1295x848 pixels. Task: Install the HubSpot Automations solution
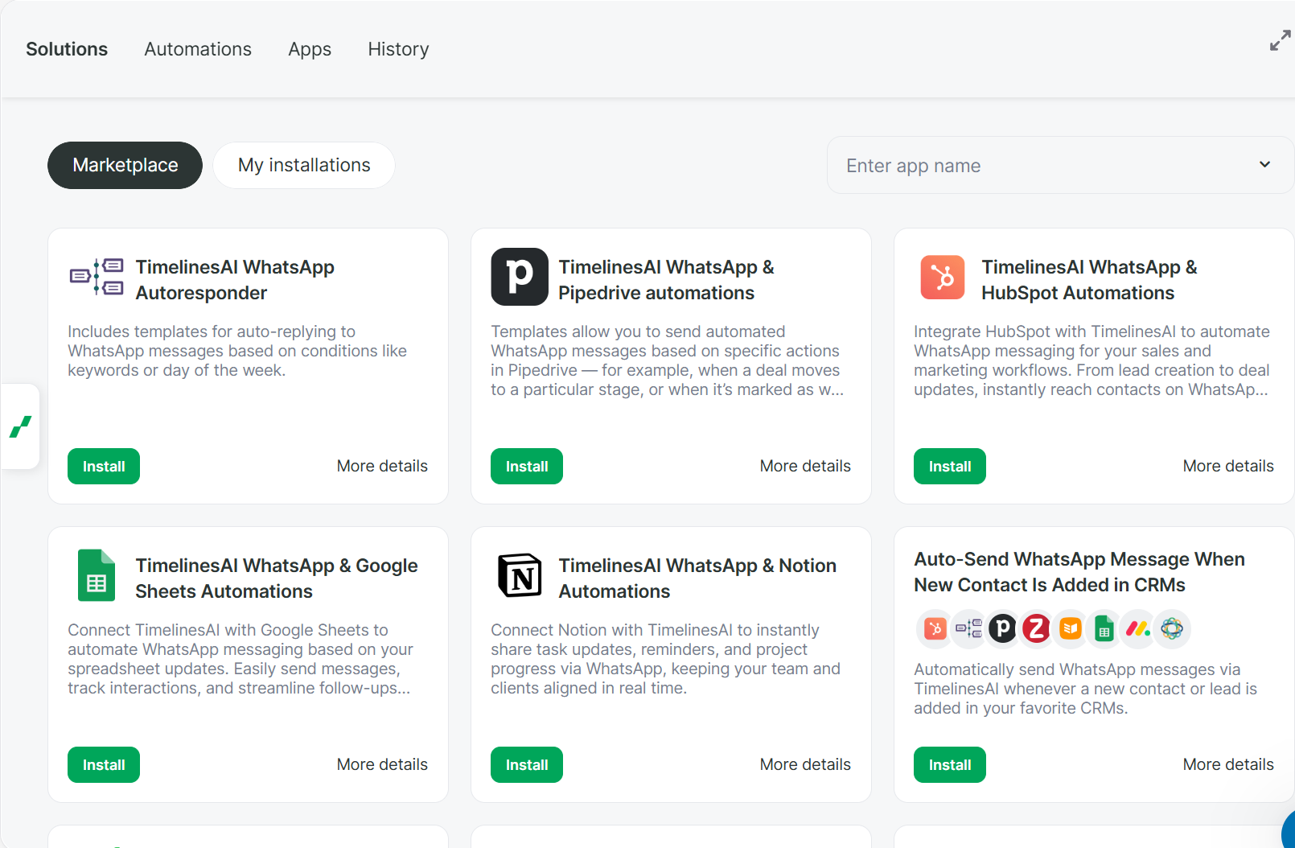(x=950, y=466)
